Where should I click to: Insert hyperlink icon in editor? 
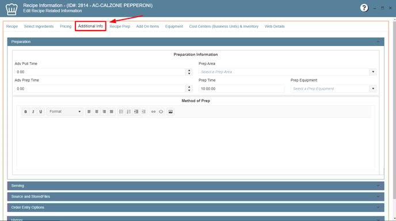pyautogui.click(x=153, y=112)
